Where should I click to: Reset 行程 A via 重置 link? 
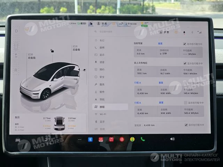pyautogui.click(x=161, y=83)
